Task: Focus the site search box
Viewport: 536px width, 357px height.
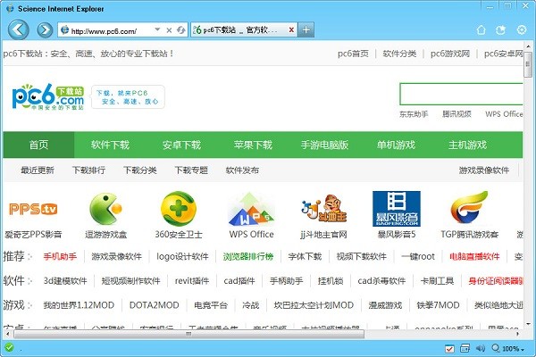Action: pyautogui.click(x=461, y=94)
